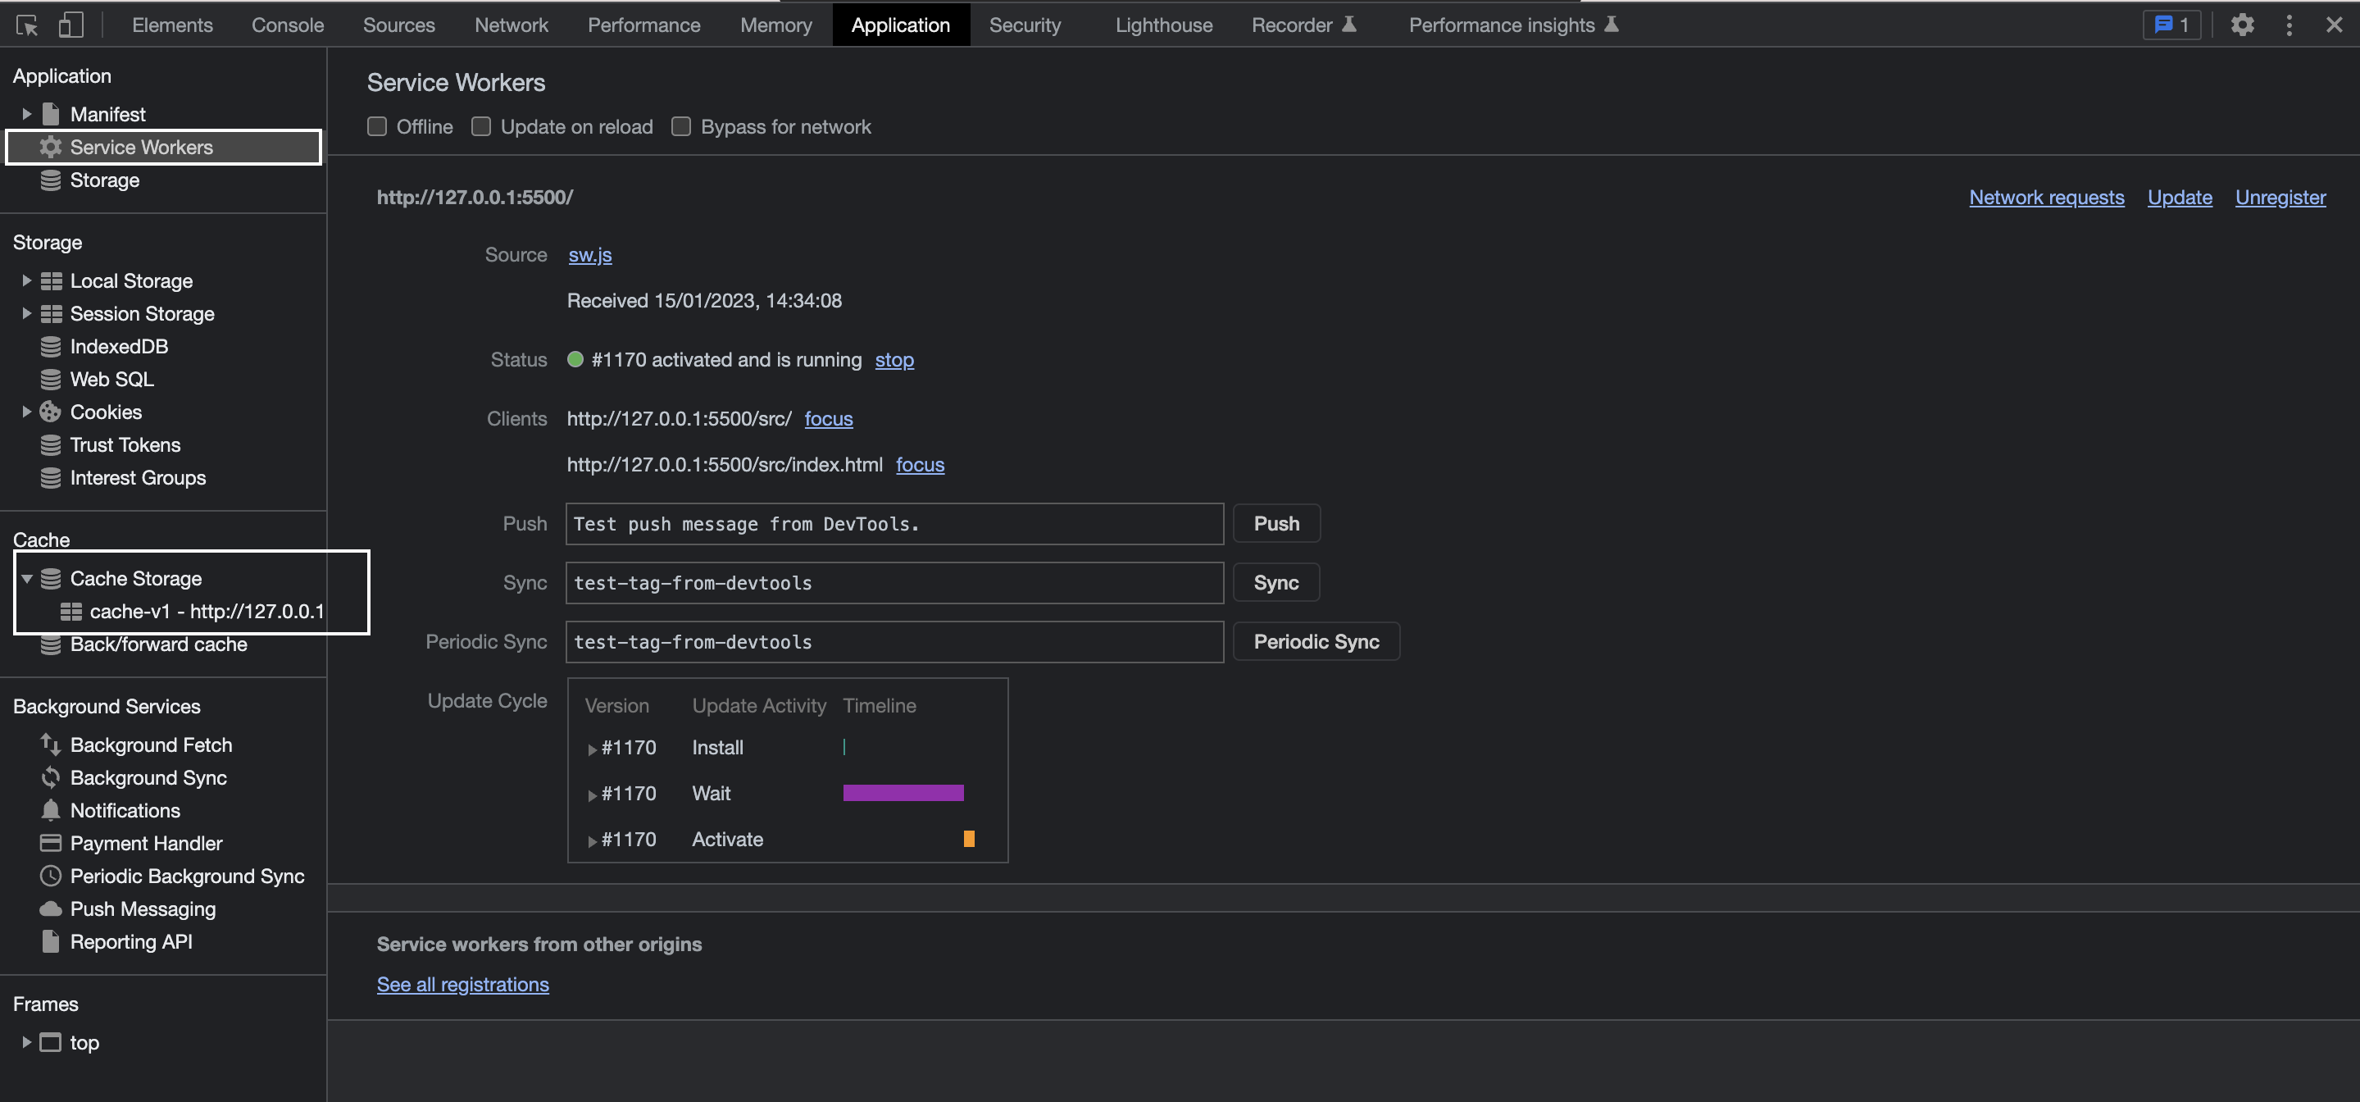Click See all registrations link
The image size is (2360, 1102).
[462, 985]
